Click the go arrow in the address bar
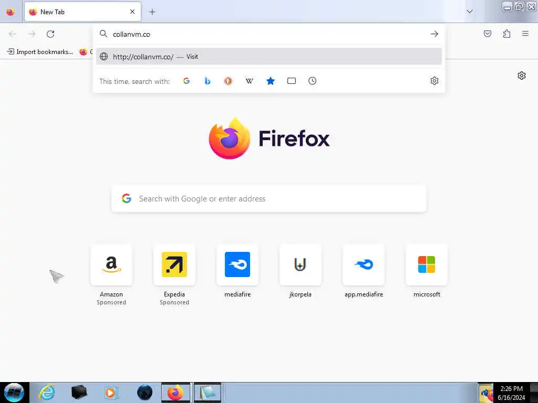Screen dimensions: 538x403 pos(434,34)
